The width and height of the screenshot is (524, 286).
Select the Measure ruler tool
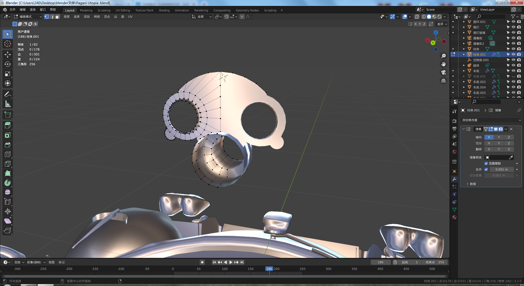pyautogui.click(x=8, y=104)
